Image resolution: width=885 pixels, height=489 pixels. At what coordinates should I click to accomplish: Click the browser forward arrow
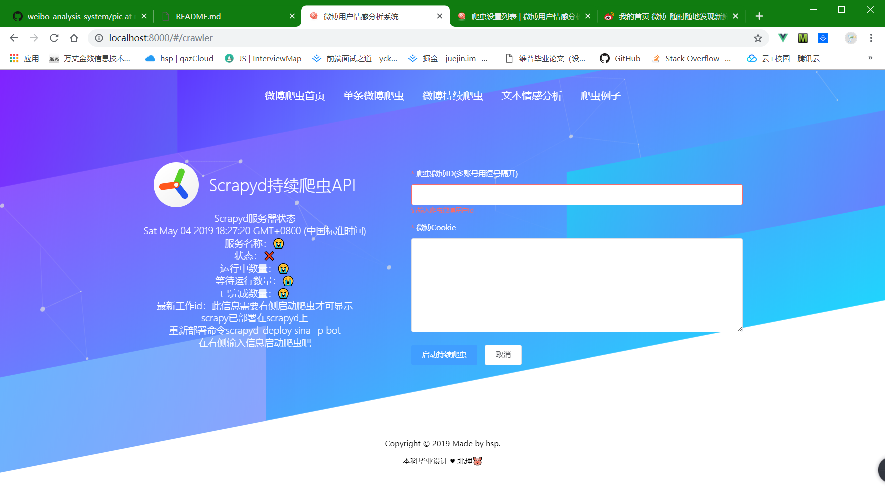coord(34,38)
